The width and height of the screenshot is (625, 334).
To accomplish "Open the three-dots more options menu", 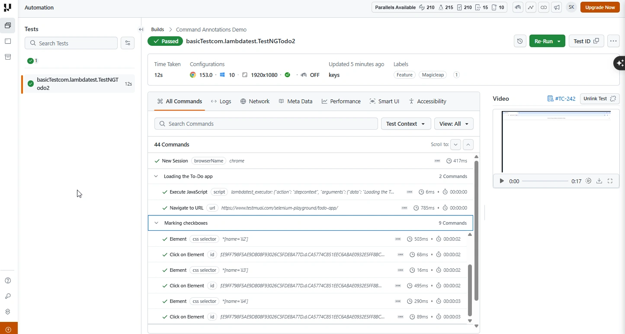I will pyautogui.click(x=613, y=41).
